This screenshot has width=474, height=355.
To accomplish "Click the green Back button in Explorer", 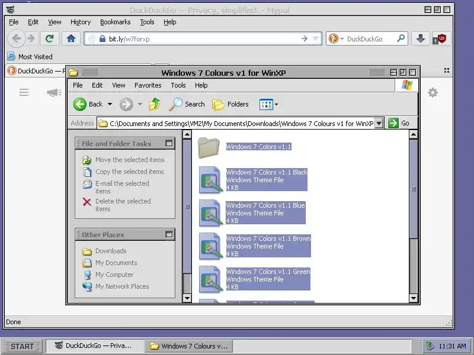I will pos(88,104).
